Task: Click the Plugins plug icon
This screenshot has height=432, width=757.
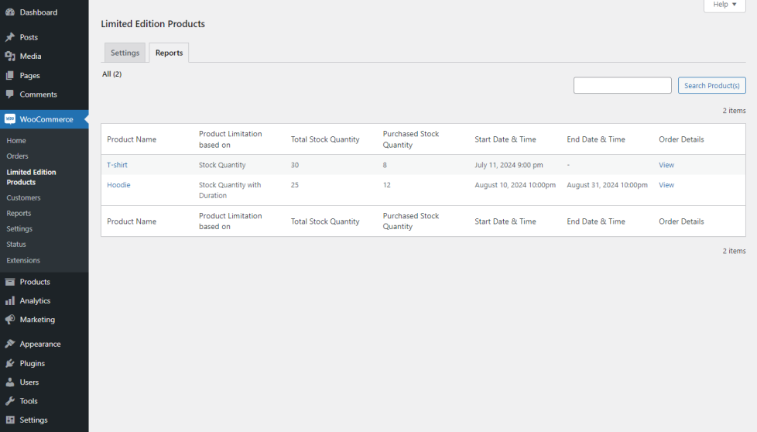Action: (10, 363)
